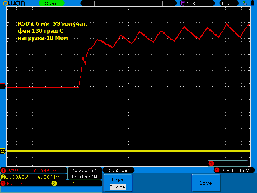Click the 12:01 clock display
The image size is (257, 193).
pos(229,3)
